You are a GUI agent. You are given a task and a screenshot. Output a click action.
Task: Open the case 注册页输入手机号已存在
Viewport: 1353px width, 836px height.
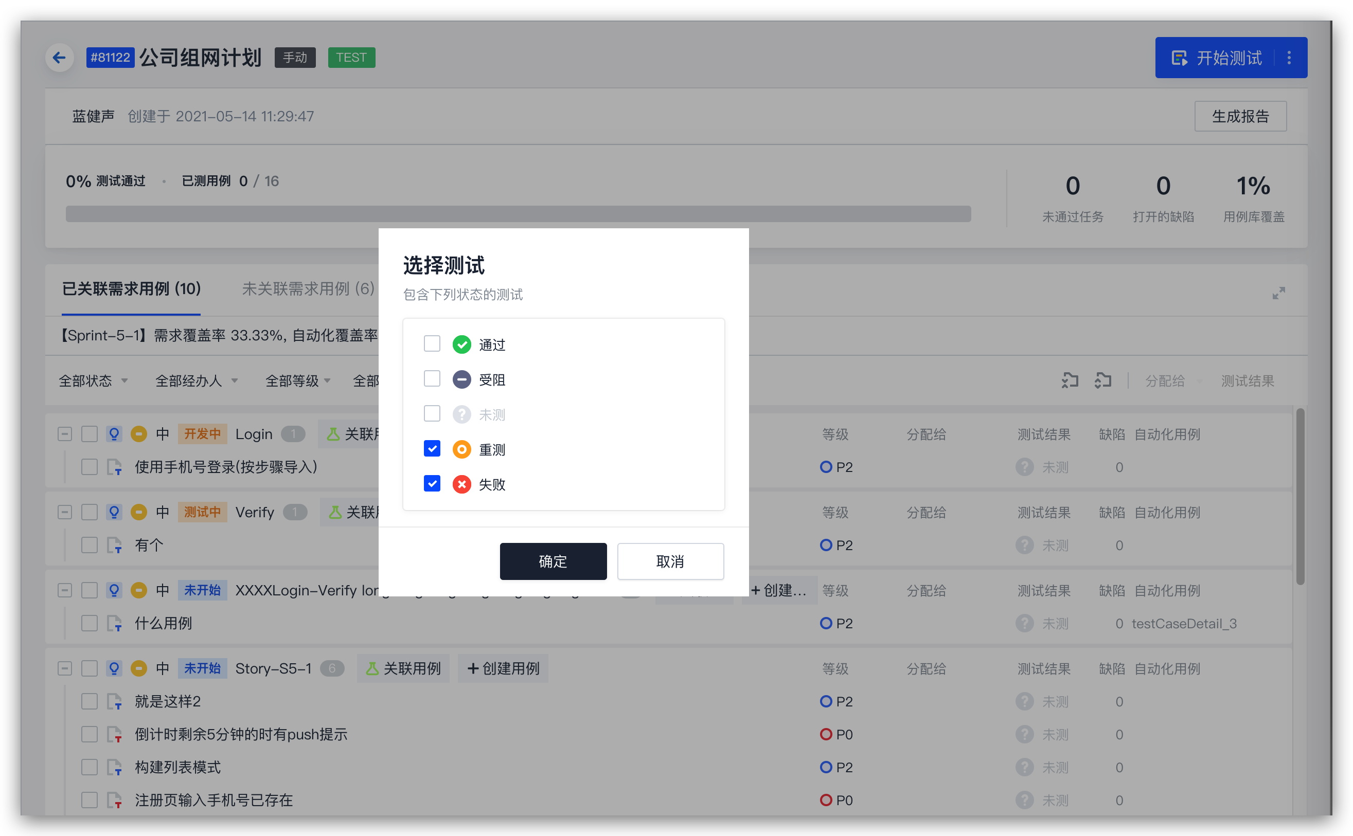pos(213,800)
